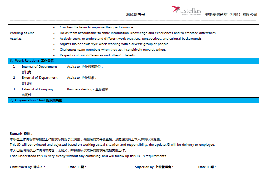Click the 'Date 日期' field after Superior by
This screenshot has width=263, height=183.
tap(207, 167)
